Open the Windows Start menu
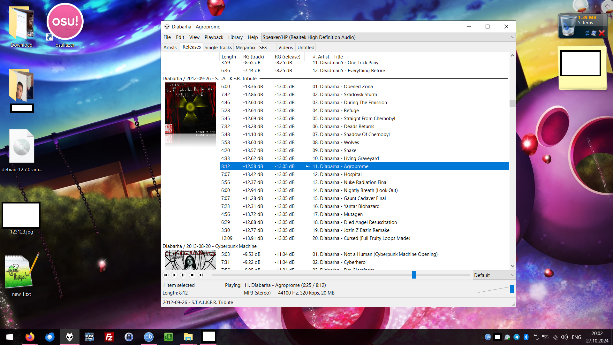 click(10, 337)
